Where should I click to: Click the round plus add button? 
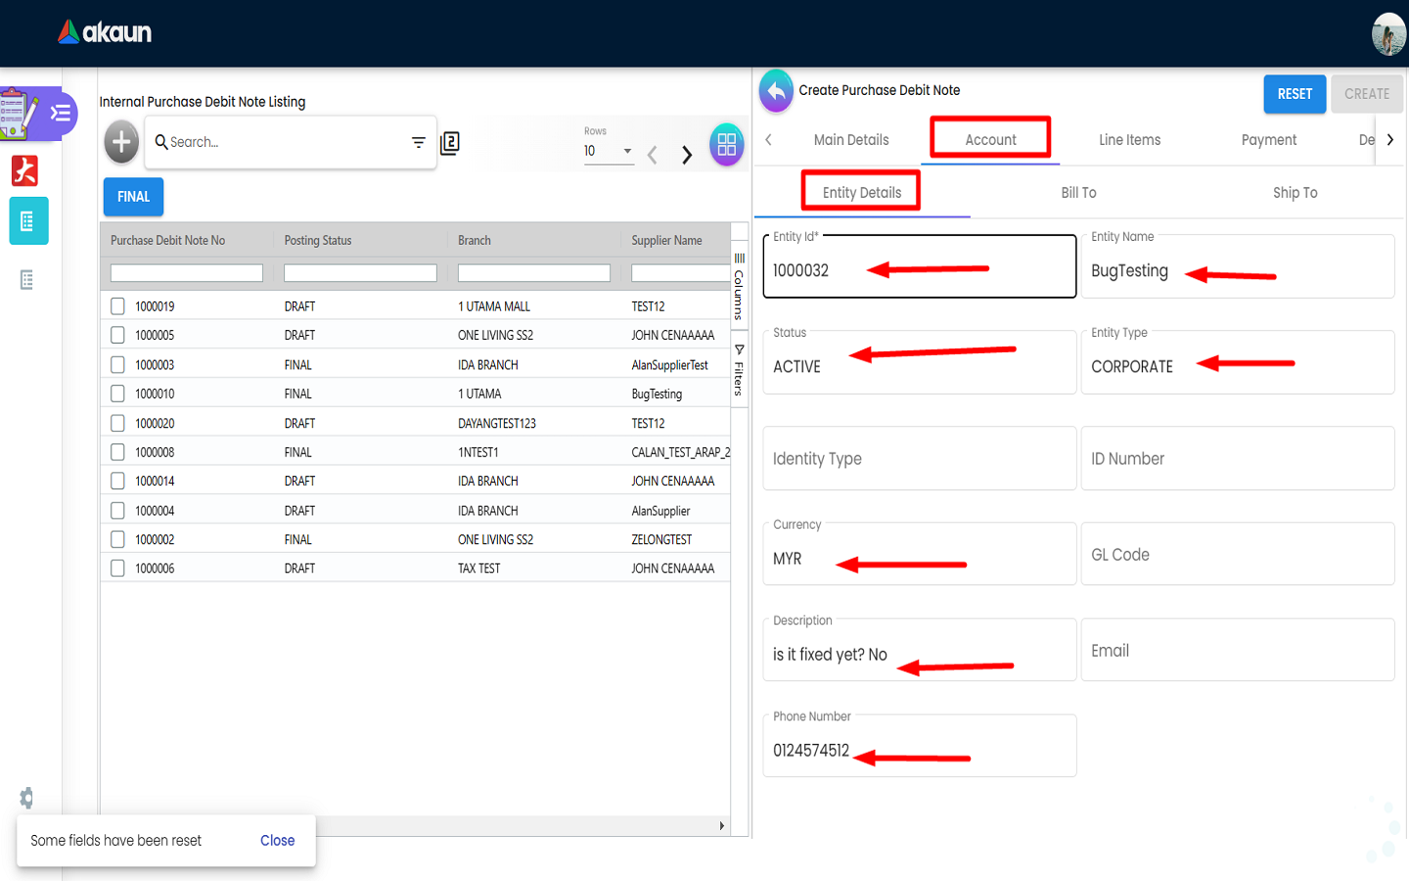click(x=121, y=143)
